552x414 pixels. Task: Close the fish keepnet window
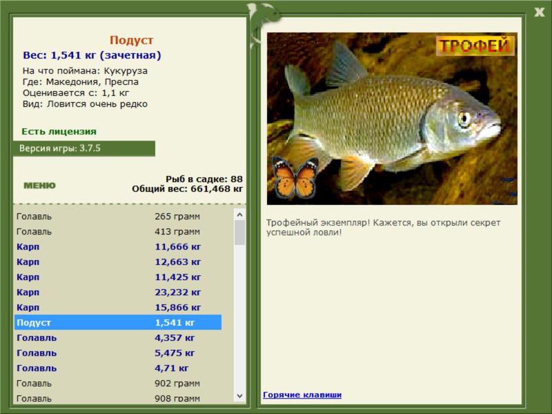(x=539, y=12)
